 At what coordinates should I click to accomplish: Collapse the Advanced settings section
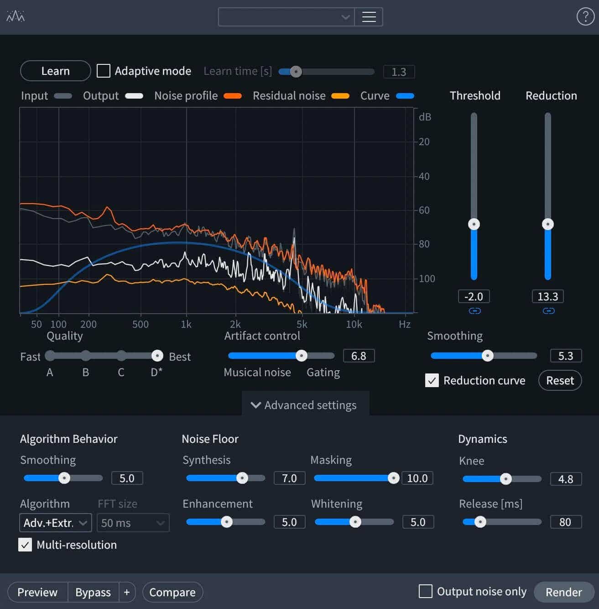[x=305, y=405]
